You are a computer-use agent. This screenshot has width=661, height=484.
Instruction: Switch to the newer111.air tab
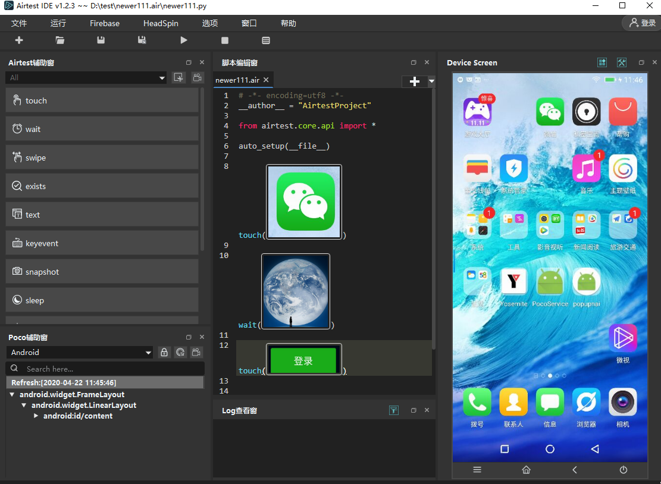(x=237, y=80)
